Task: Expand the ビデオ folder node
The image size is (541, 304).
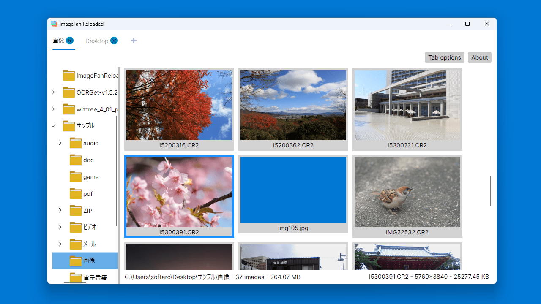Action: pyautogui.click(x=60, y=227)
